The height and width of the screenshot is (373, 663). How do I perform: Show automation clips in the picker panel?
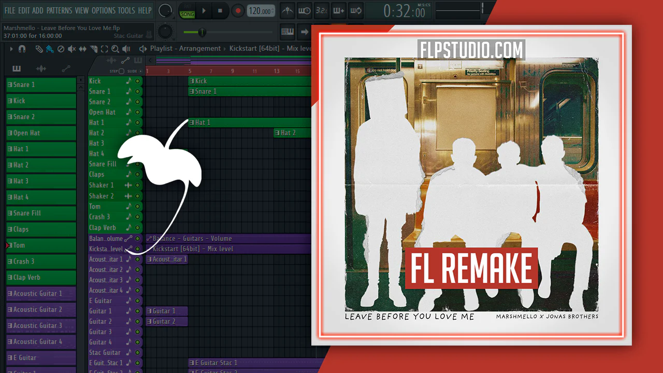pyautogui.click(x=66, y=68)
